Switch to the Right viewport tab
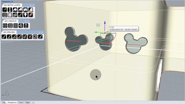The width and height of the screenshot is (185, 104). click(x=28, y=102)
